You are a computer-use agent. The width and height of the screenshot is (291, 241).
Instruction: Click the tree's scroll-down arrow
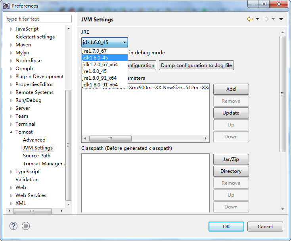click(69, 204)
